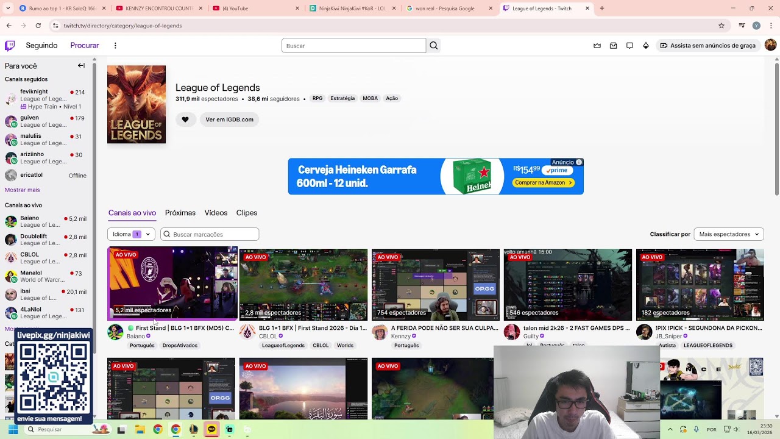Screen dimensions: 780x439
Task: Select the MOBA tag
Action: click(x=370, y=98)
